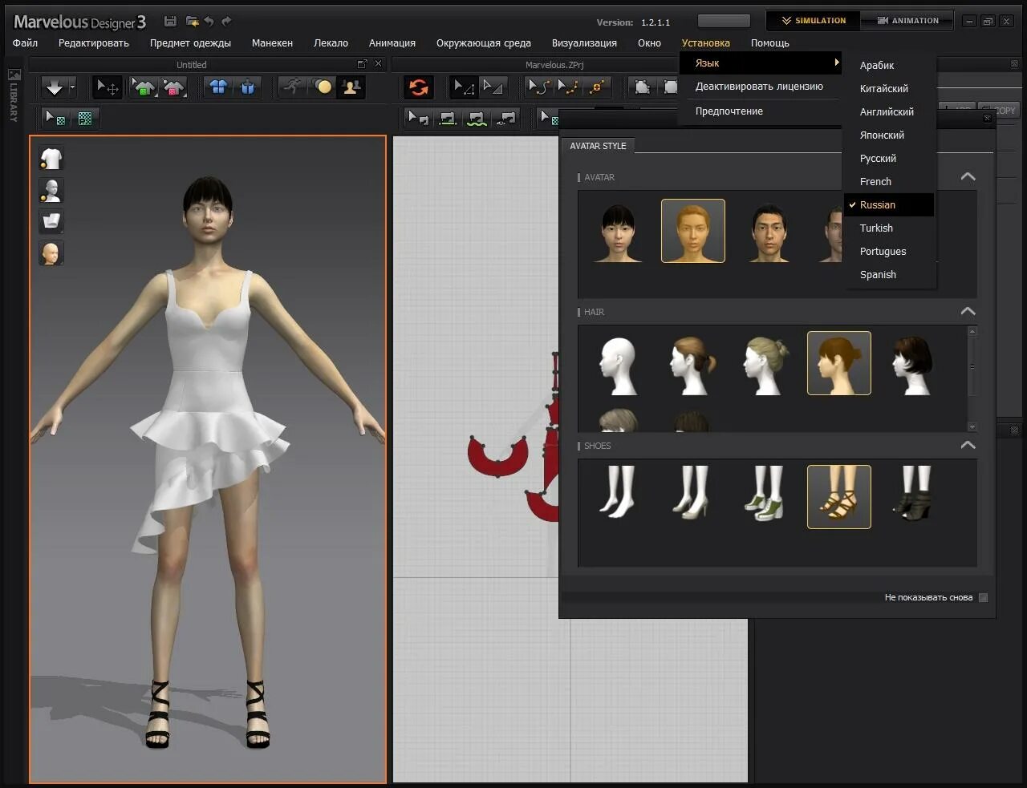Switch to ANIMATION mode
The width and height of the screenshot is (1027, 788).
(907, 21)
